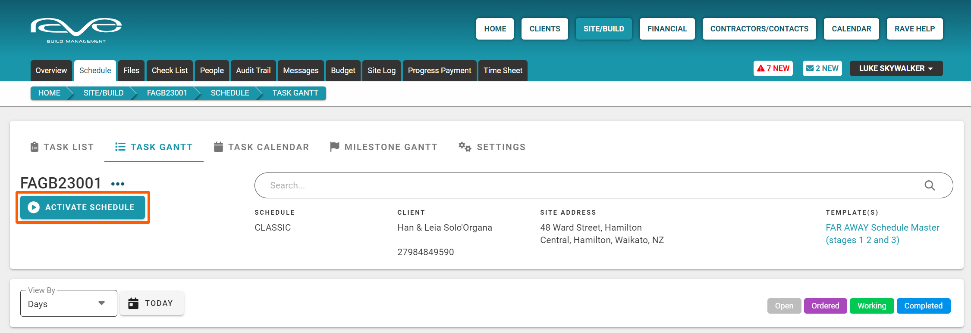This screenshot has width=971, height=333.
Task: Click the search magnifier icon
Action: coord(930,185)
